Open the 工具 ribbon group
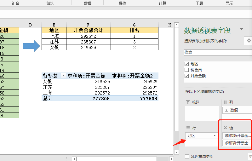Image resolution: width=252 pixels, height=161 pixels. [199, 3]
